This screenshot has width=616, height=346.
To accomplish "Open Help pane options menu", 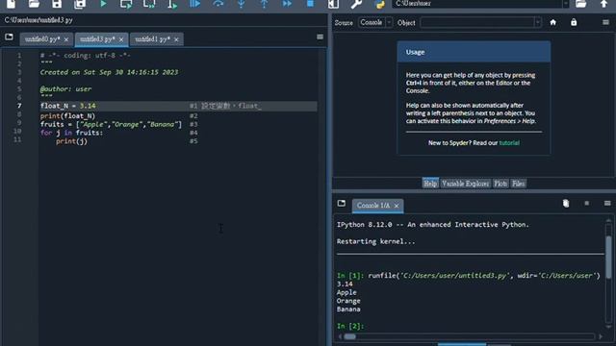I will point(605,22).
